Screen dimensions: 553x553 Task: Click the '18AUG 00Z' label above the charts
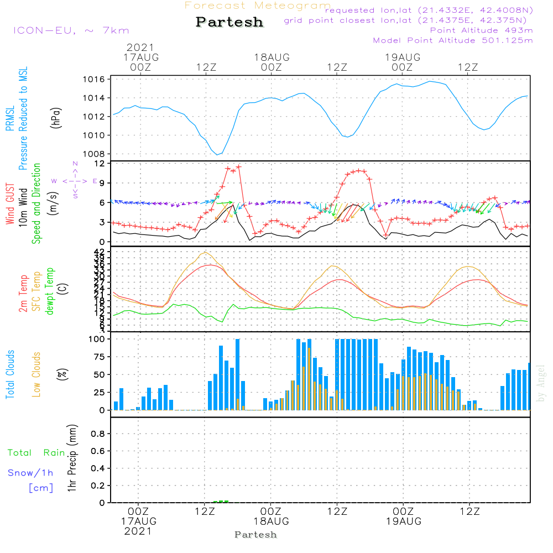272,62
